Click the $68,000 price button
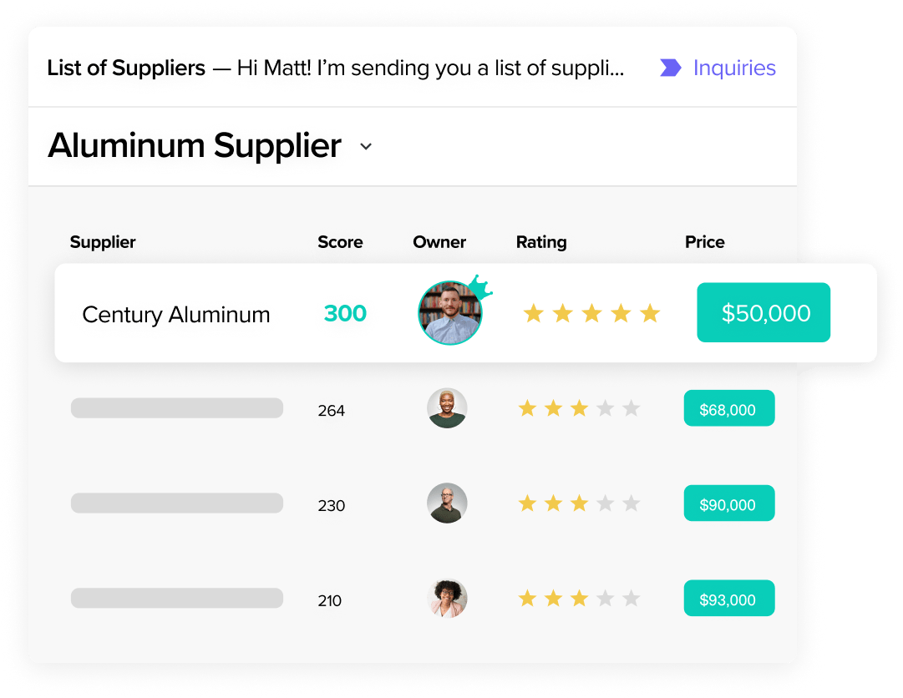The image size is (903, 698). point(729,408)
